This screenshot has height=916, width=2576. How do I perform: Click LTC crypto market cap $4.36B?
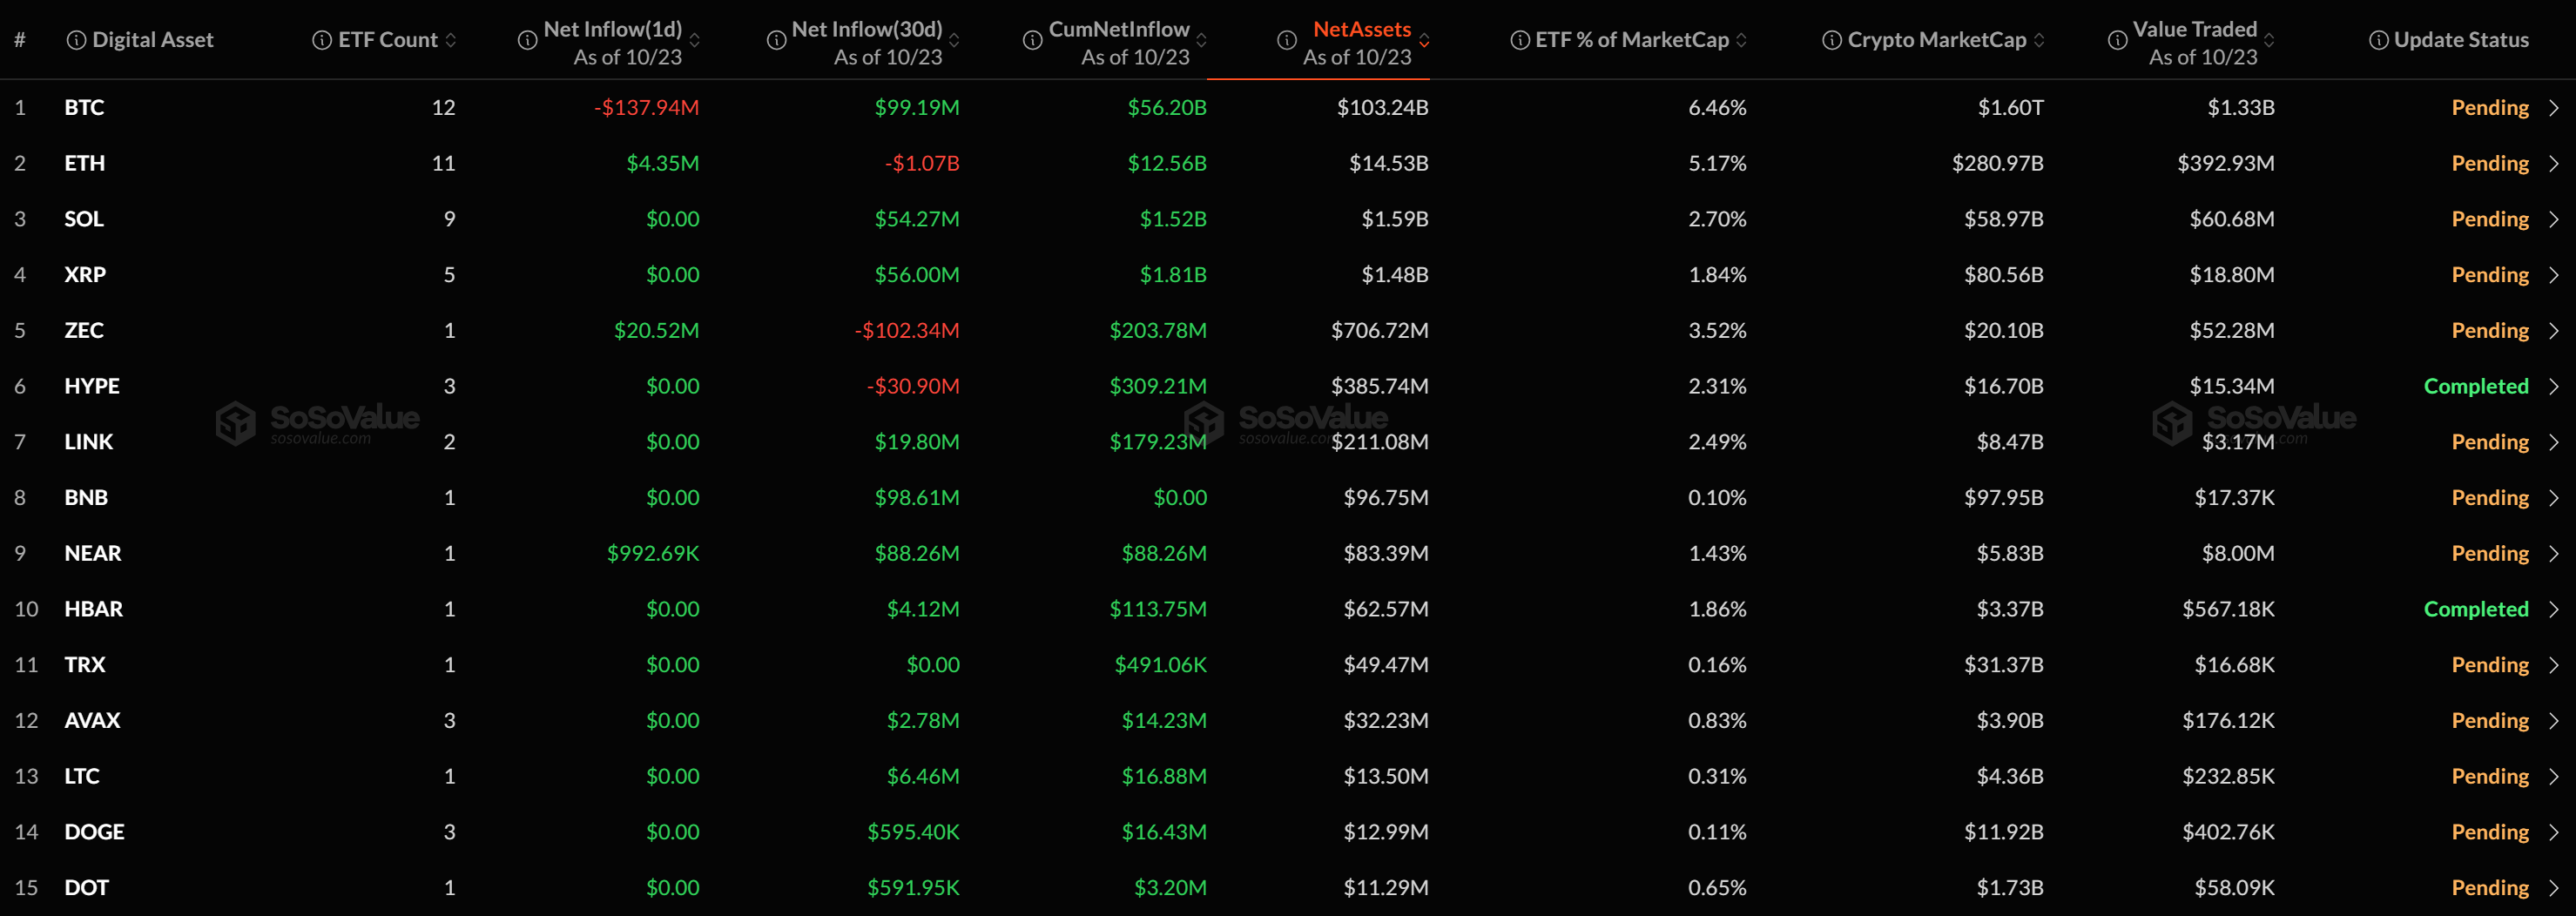(x=2010, y=777)
